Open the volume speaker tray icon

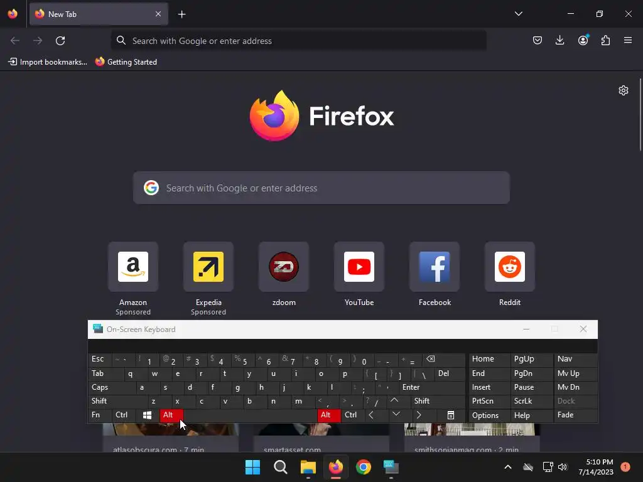[x=562, y=467]
